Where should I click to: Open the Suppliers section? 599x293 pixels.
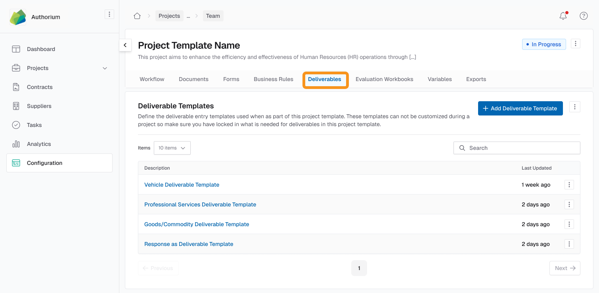pyautogui.click(x=39, y=106)
